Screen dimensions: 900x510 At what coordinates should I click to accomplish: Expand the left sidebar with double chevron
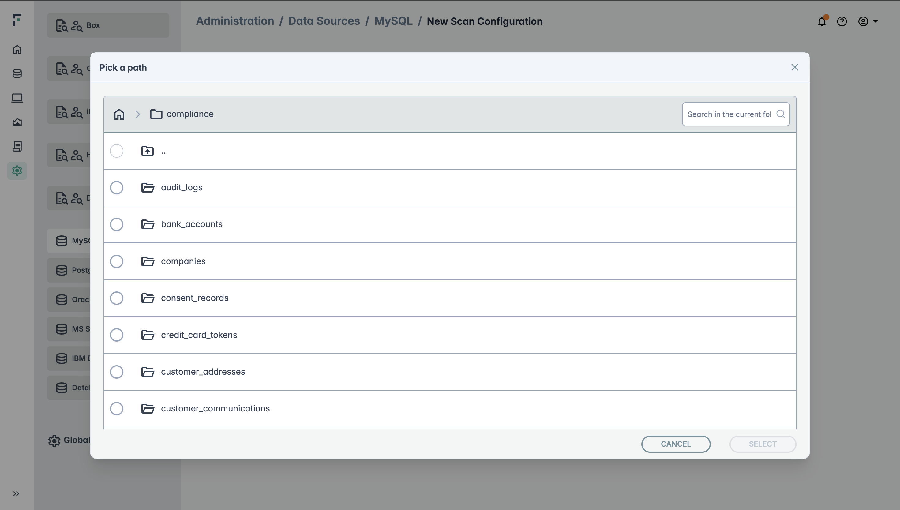(x=16, y=494)
